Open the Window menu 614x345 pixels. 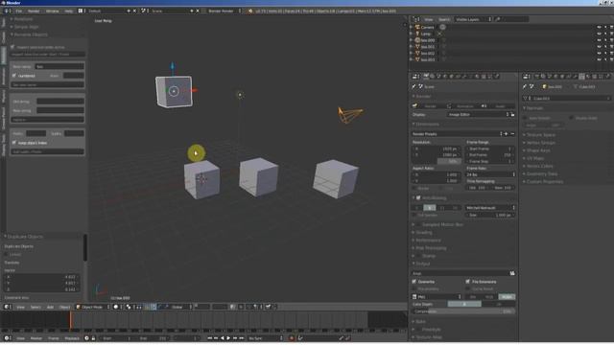[x=53, y=11]
